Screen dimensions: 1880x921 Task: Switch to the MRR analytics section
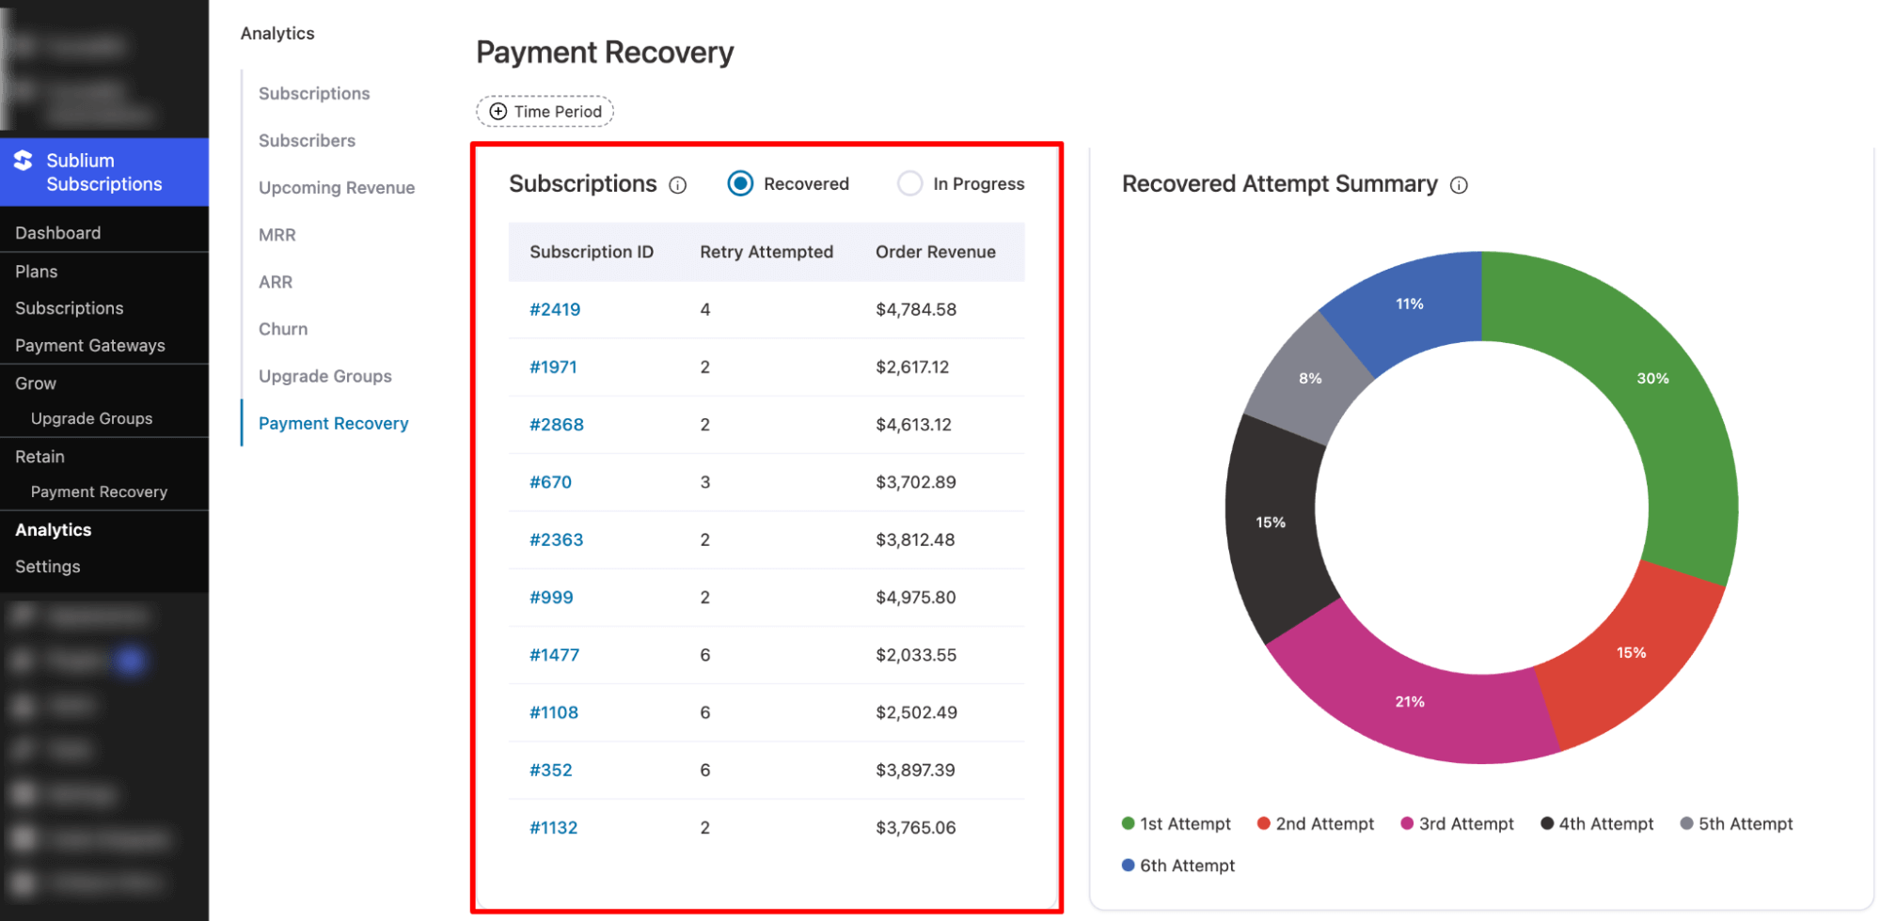pos(276,234)
